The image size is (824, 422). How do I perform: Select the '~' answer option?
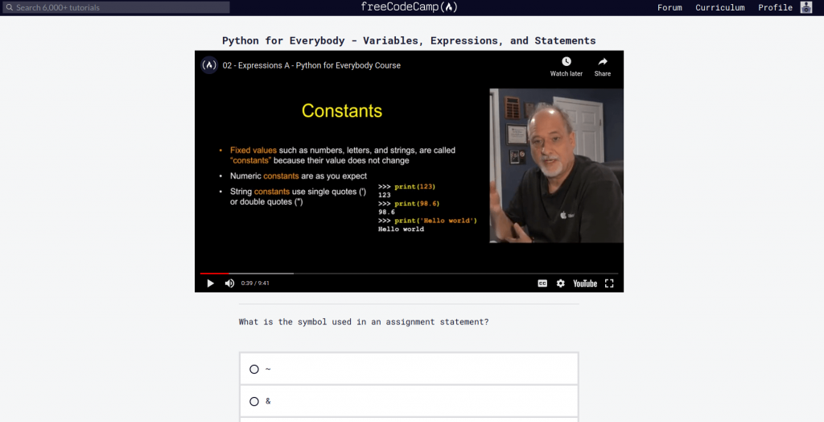[x=409, y=369]
